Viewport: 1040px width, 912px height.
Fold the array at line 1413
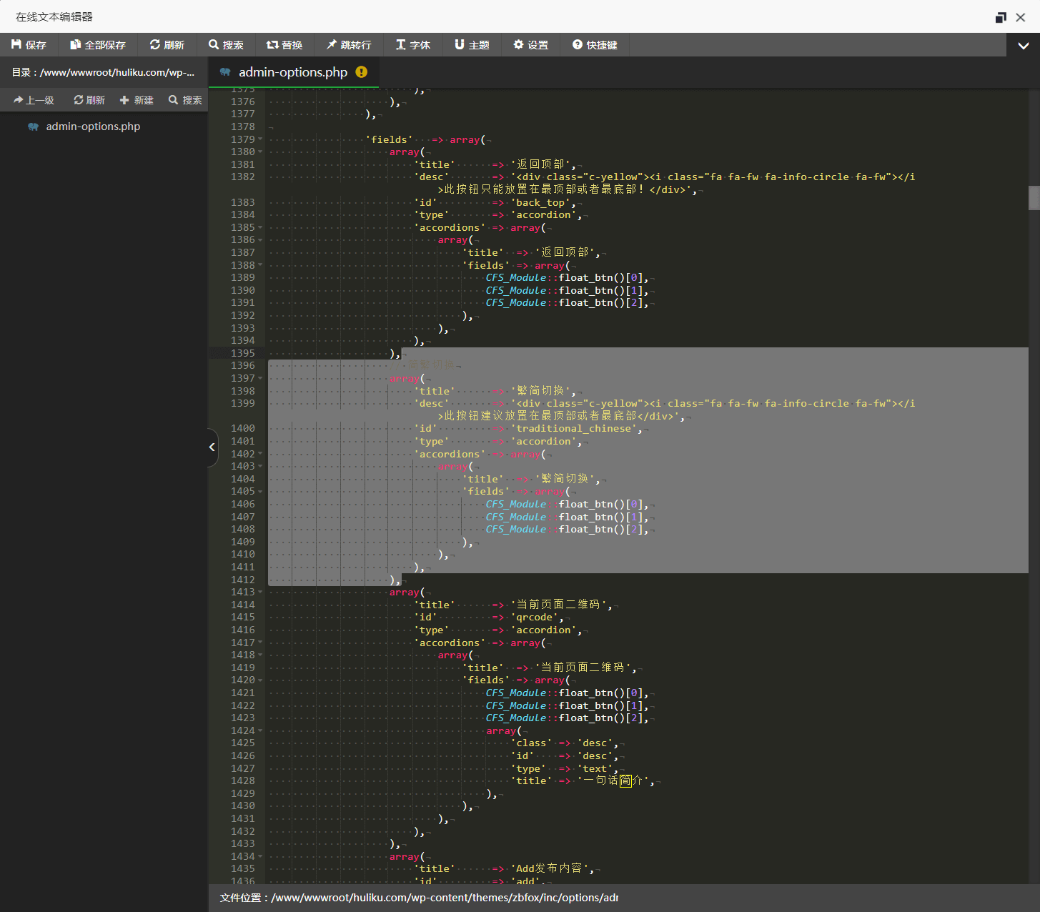click(x=260, y=593)
